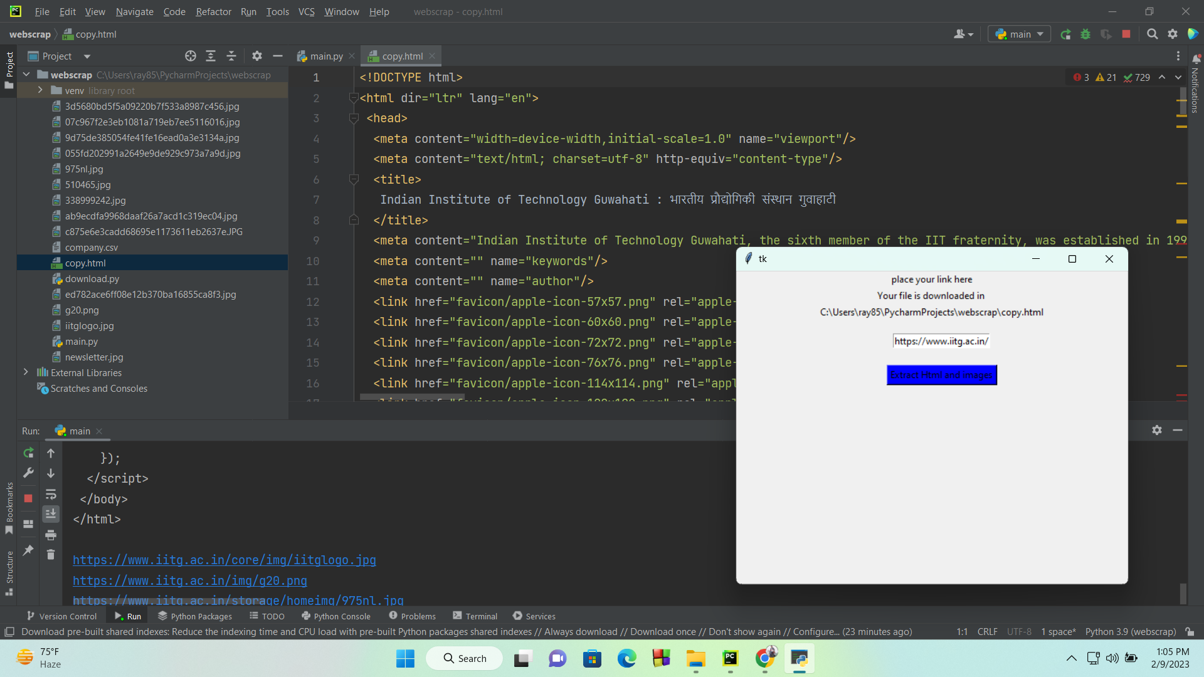This screenshot has width=1204, height=677.
Task: Collapse the html tag fold marker
Action: click(x=354, y=98)
